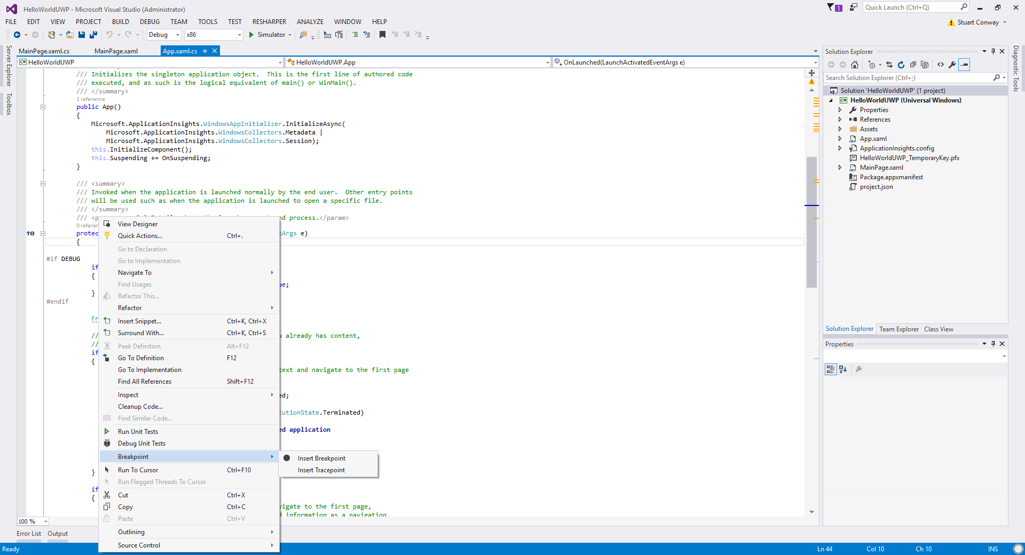1025x555 pixels.
Task: Switch to the MainPage.xaml.cs editor tab
Action: (x=44, y=51)
